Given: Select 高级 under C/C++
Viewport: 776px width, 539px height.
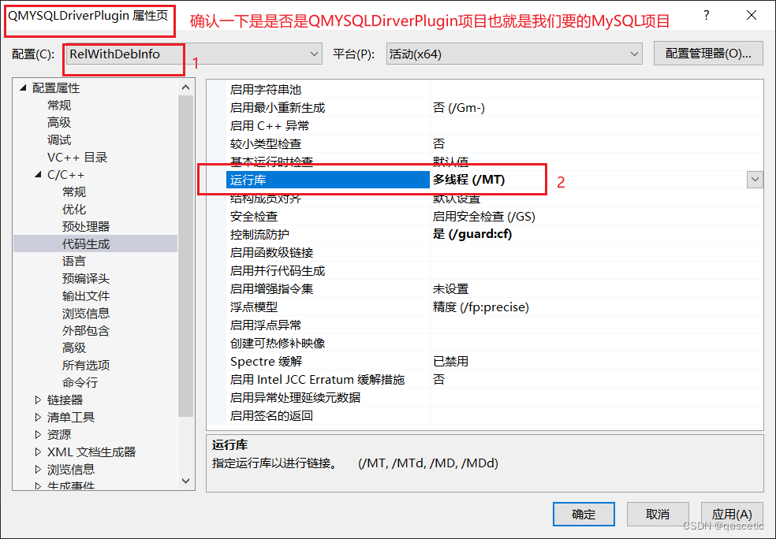Looking at the screenshot, I should click(74, 348).
